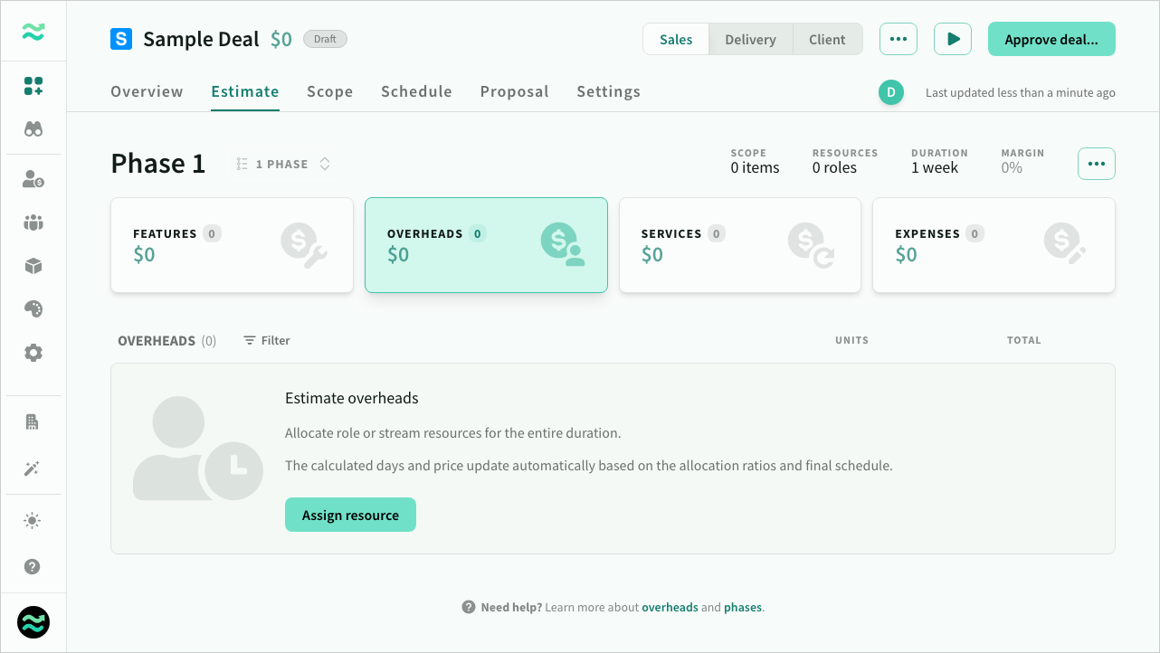Switch to the Client view

click(827, 40)
